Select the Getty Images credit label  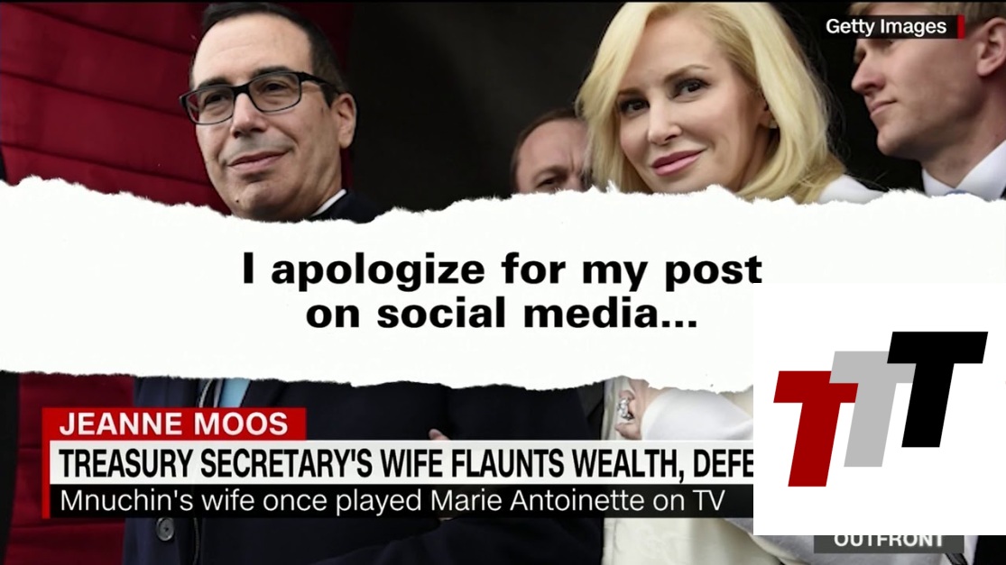tap(886, 26)
